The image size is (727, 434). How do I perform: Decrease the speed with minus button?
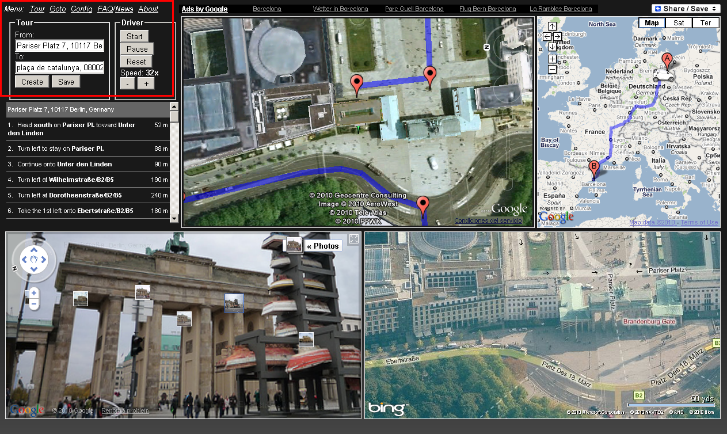128,83
